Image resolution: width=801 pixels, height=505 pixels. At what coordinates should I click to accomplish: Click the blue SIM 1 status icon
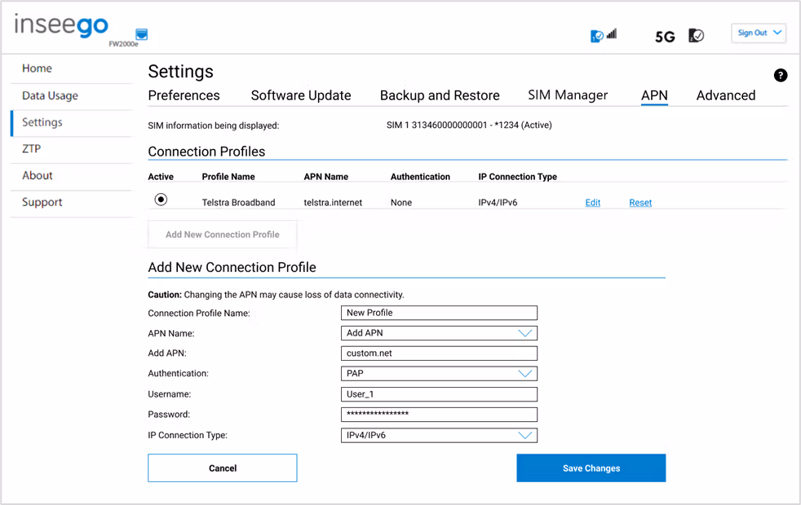596,36
